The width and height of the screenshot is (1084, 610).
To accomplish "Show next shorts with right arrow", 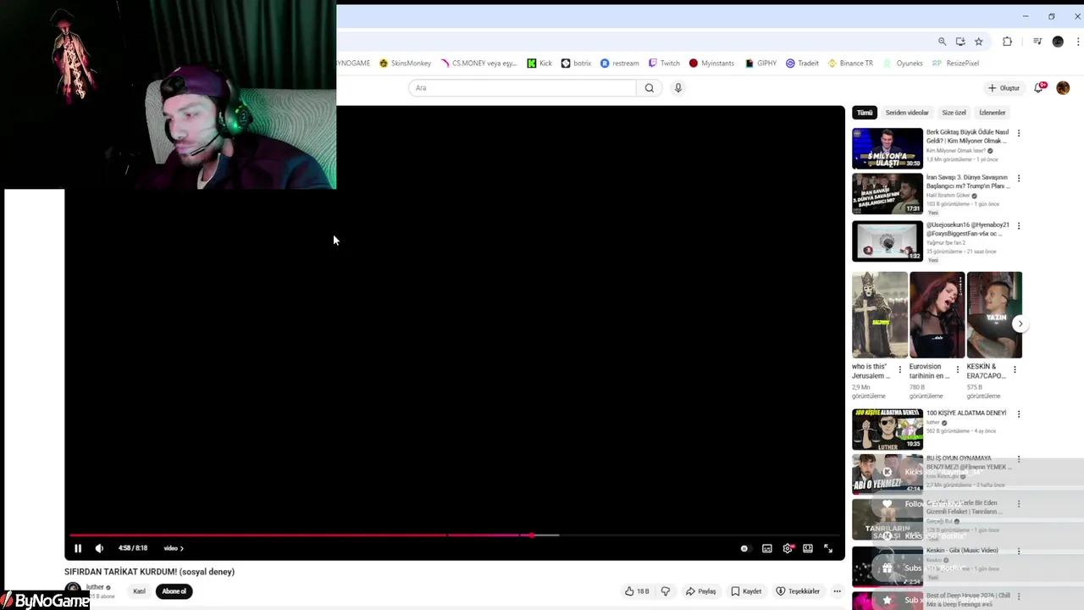I will [1020, 324].
